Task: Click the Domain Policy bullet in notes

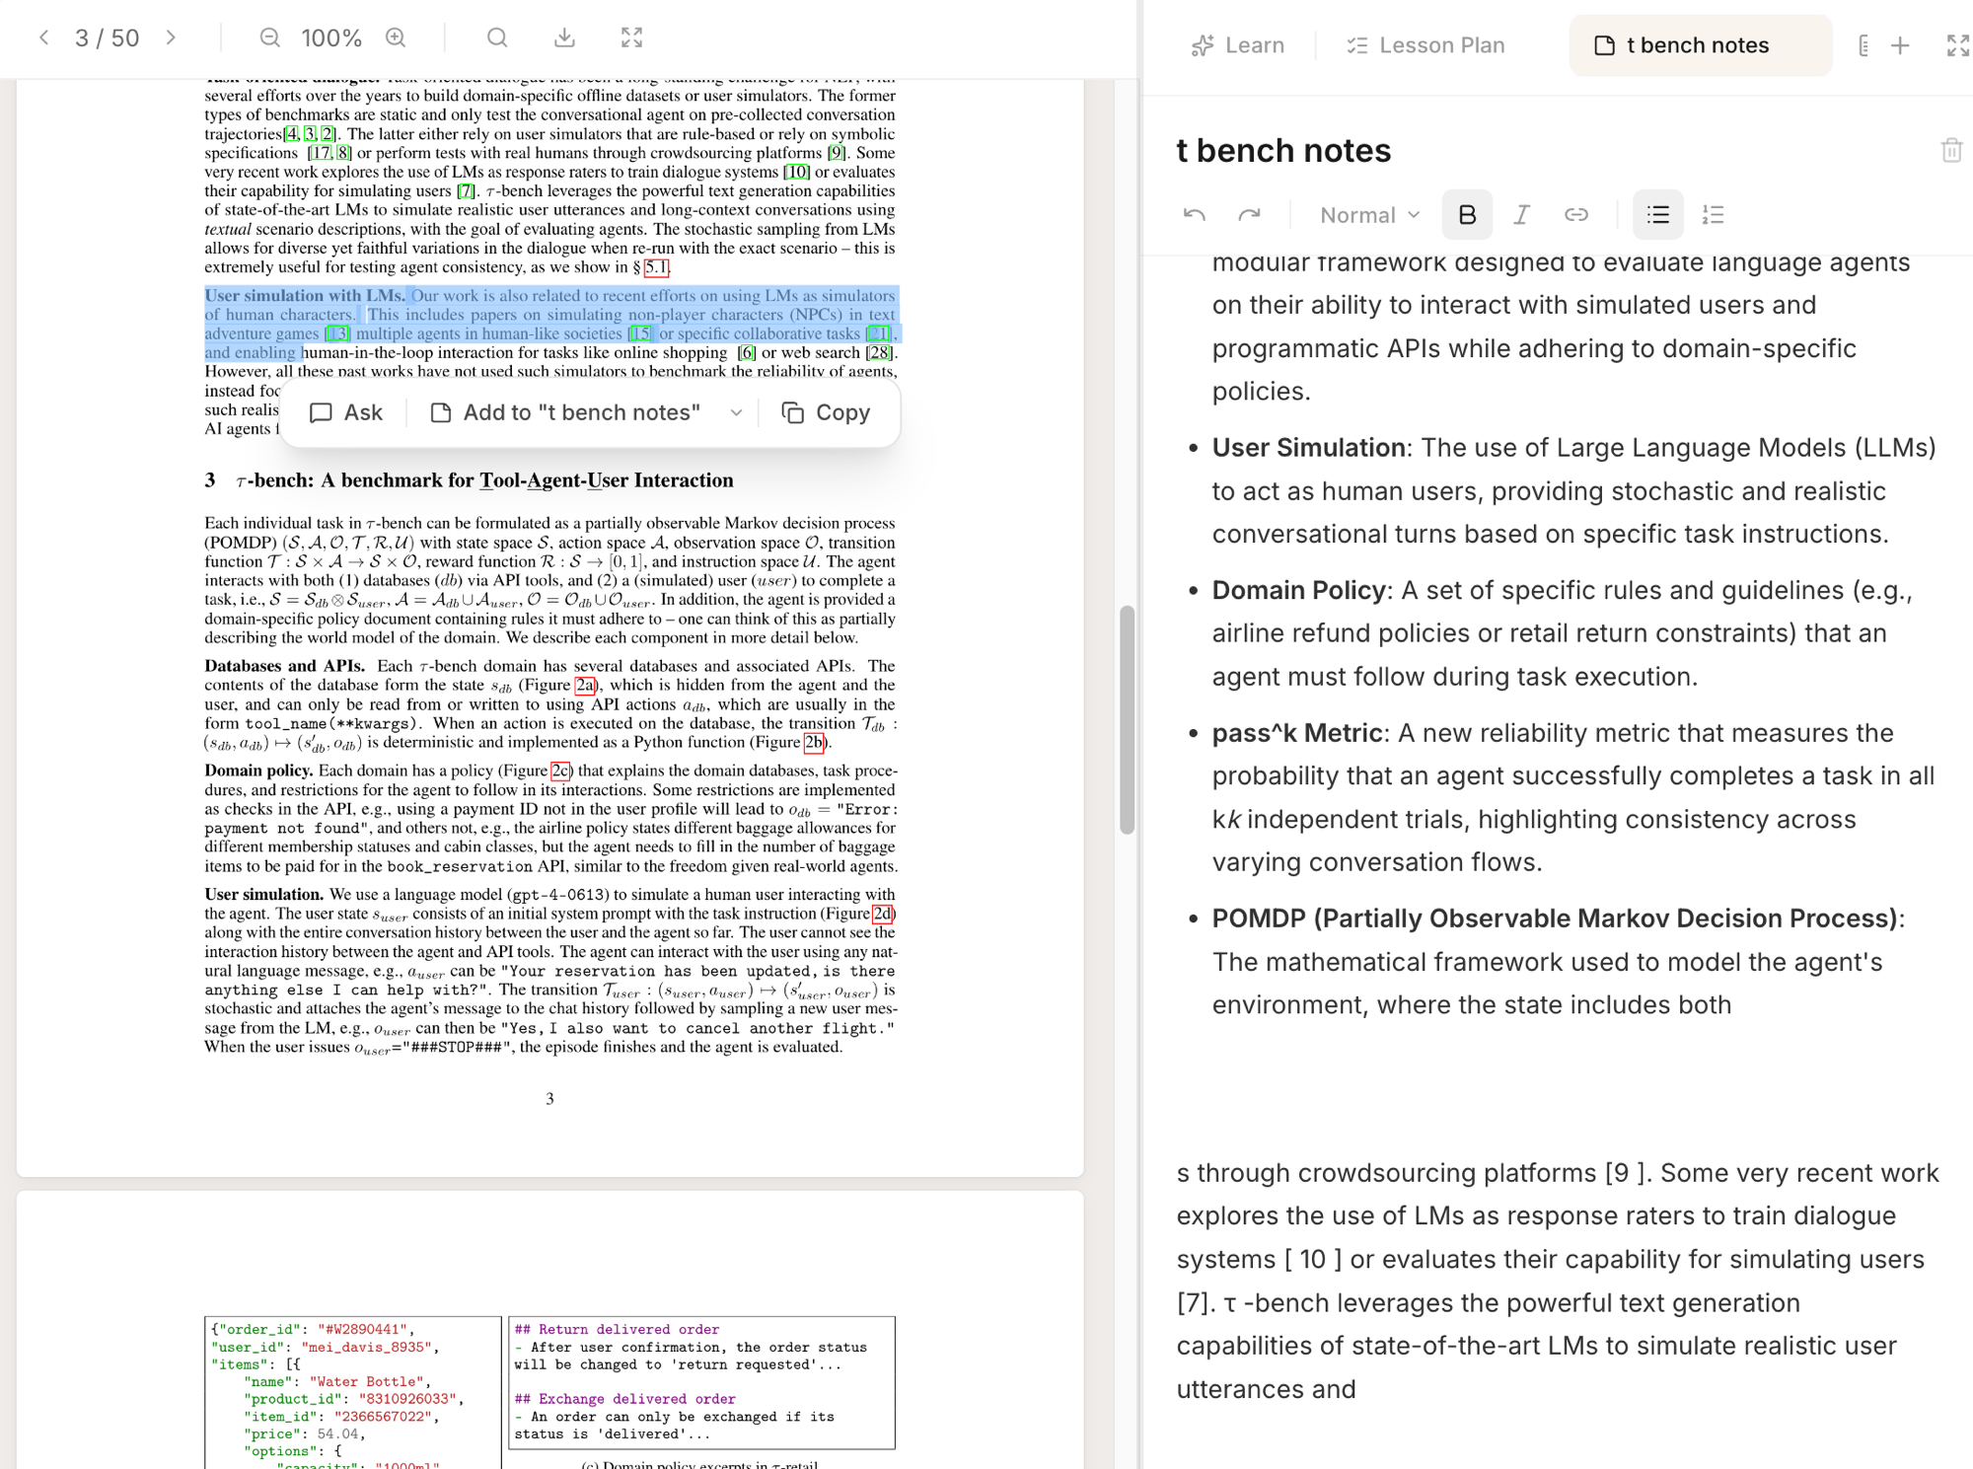Action: pos(1562,633)
